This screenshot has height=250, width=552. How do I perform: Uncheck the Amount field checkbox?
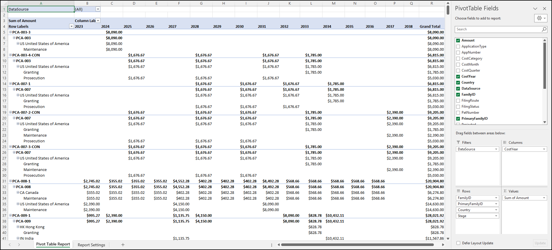[458, 40]
